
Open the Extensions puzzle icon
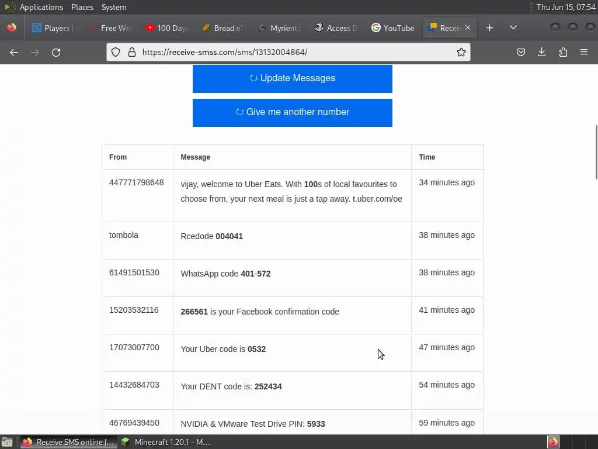tap(563, 52)
